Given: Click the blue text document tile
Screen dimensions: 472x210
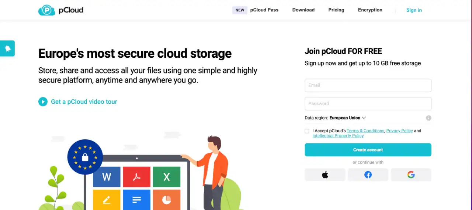Looking at the screenshot, I should click(x=136, y=200).
